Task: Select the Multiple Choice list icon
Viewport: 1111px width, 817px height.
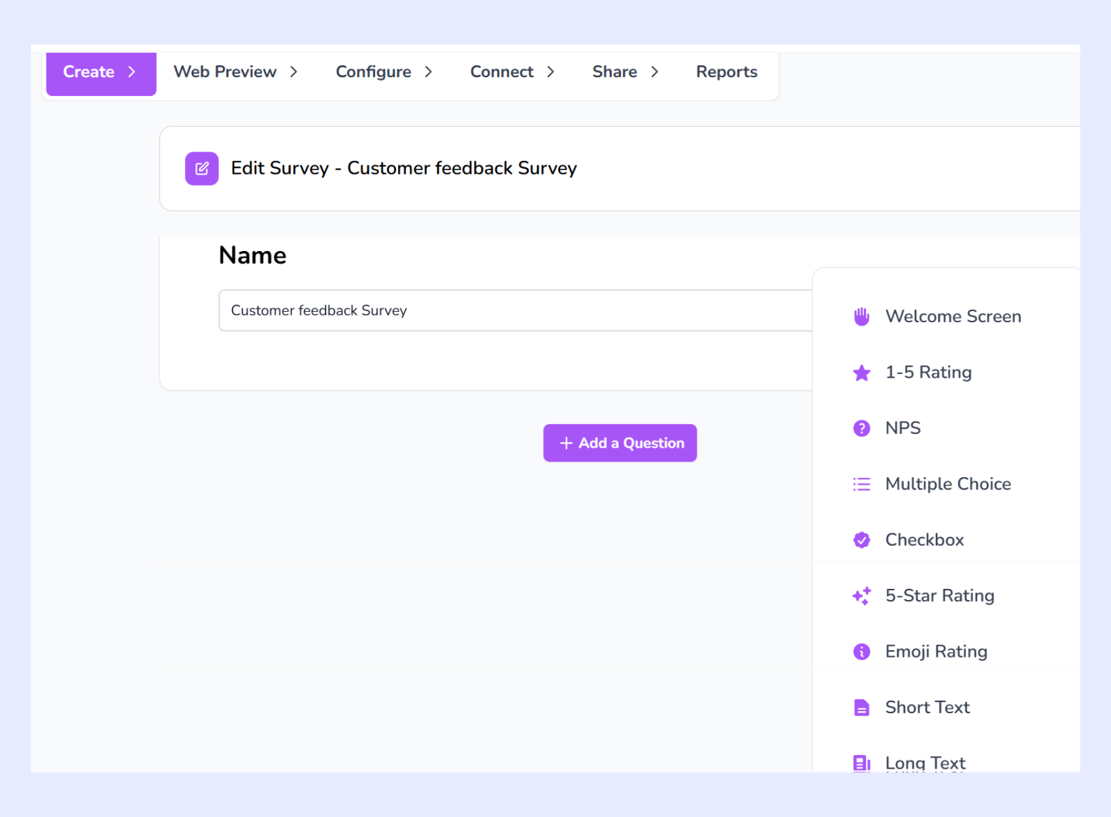Action: point(861,484)
